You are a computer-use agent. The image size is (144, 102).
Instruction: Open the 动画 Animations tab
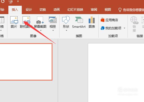57,9
